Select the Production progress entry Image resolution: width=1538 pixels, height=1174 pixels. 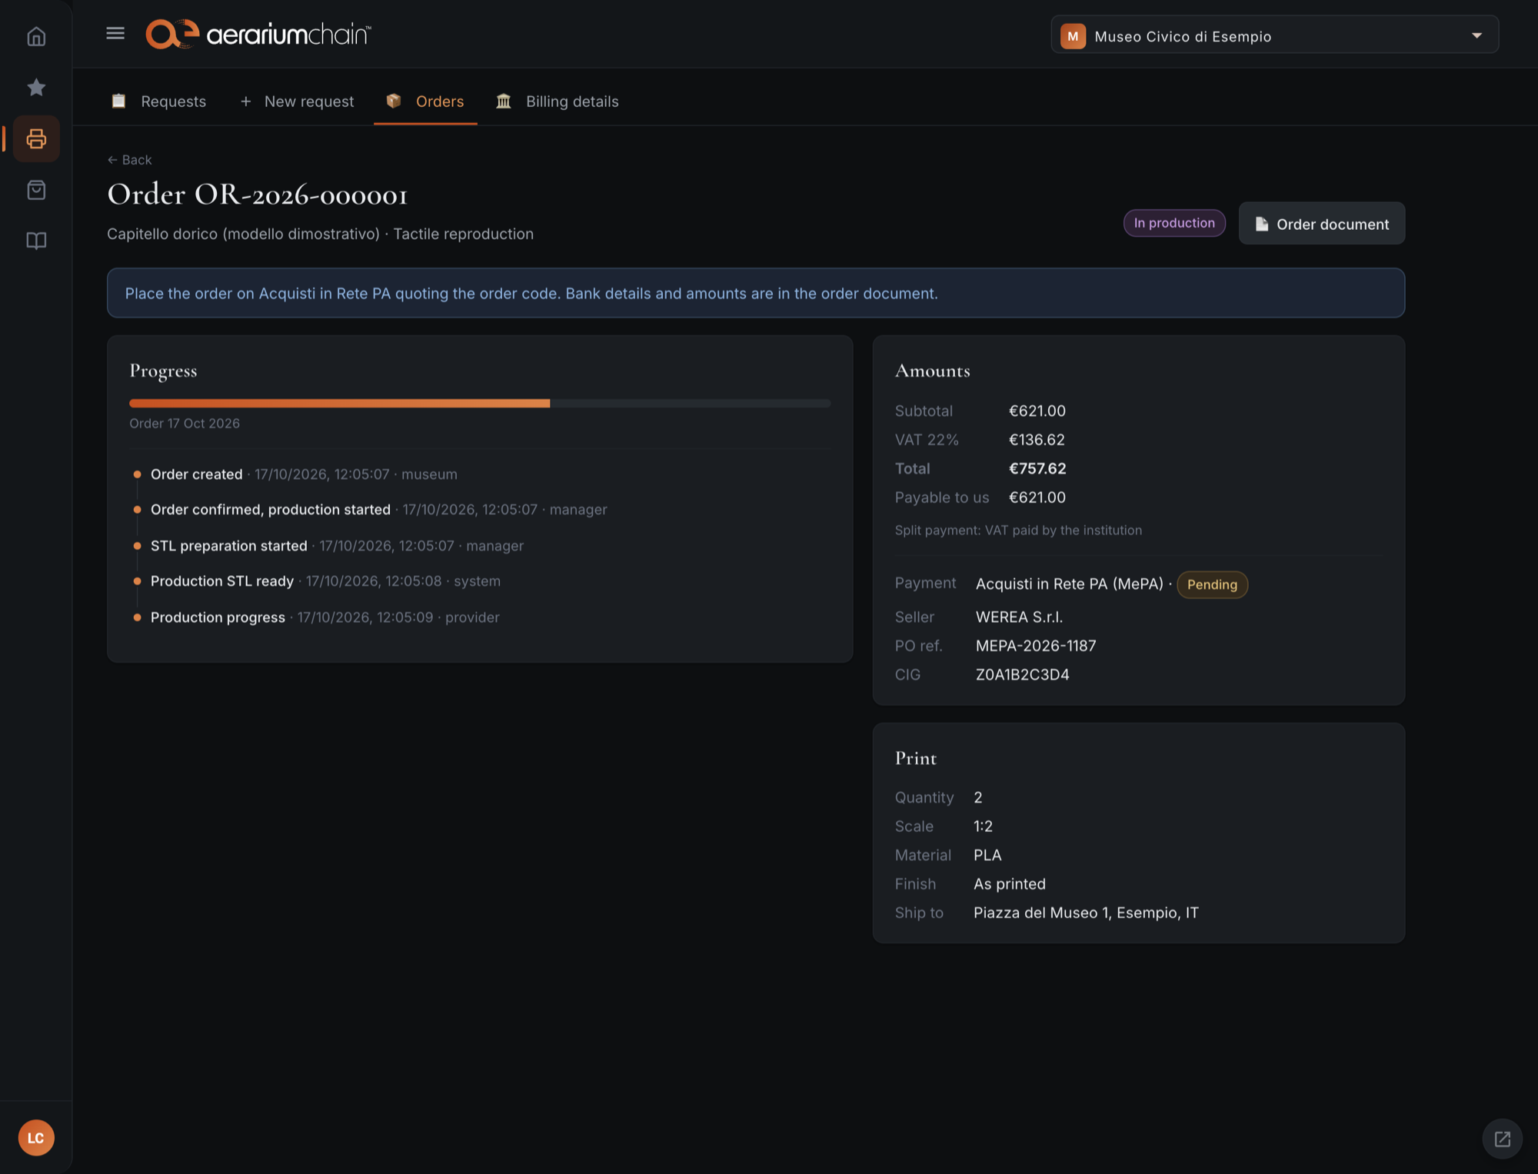click(316, 617)
